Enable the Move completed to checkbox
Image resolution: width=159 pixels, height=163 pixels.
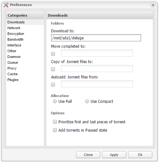pyautogui.click(x=53, y=54)
